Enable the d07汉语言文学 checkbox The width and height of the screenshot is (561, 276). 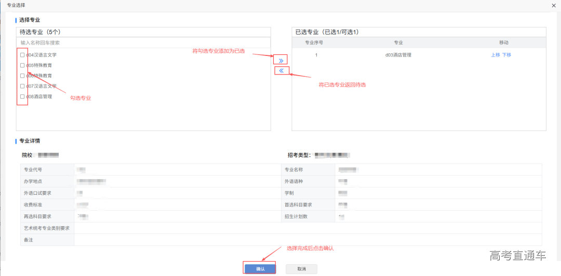(x=22, y=86)
